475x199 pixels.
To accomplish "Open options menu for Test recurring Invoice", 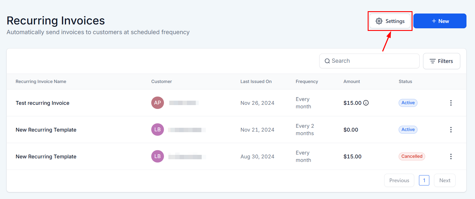I will point(451,103).
